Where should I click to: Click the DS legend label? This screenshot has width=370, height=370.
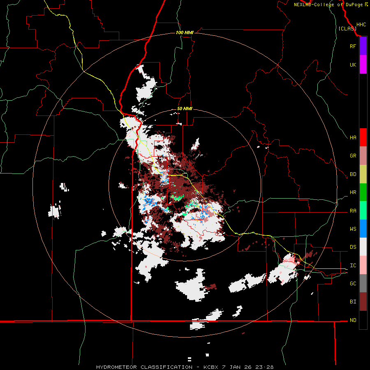click(x=353, y=247)
